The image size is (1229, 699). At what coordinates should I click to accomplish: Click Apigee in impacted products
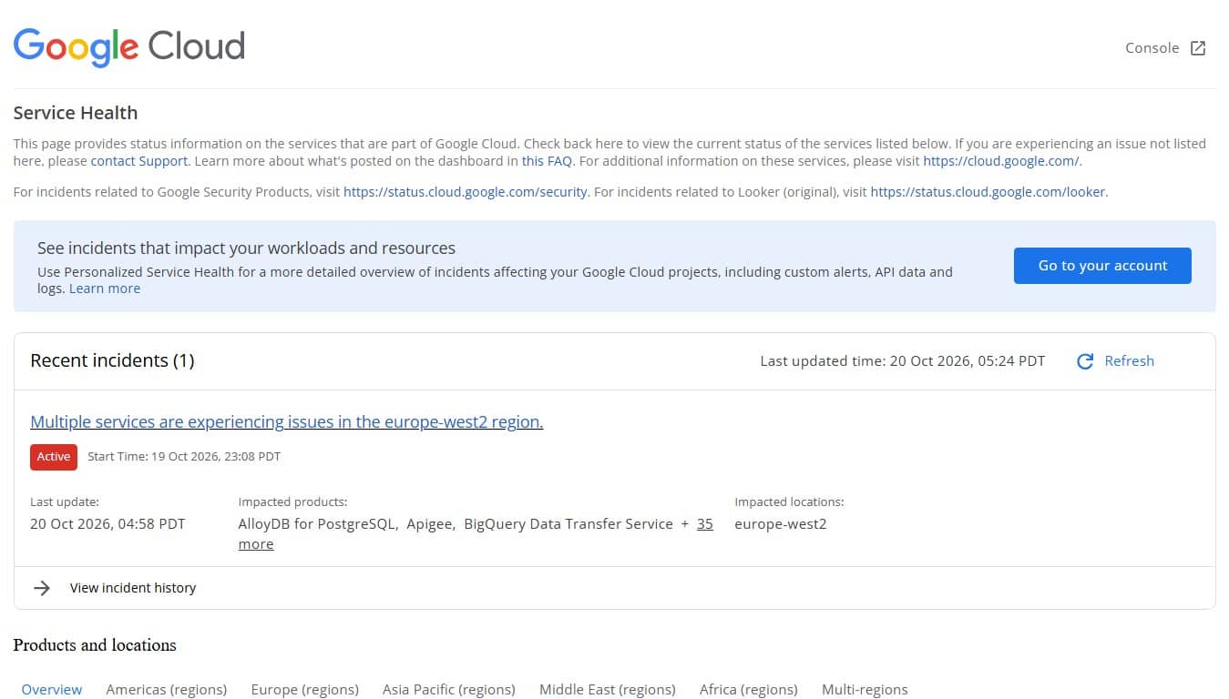431,524
